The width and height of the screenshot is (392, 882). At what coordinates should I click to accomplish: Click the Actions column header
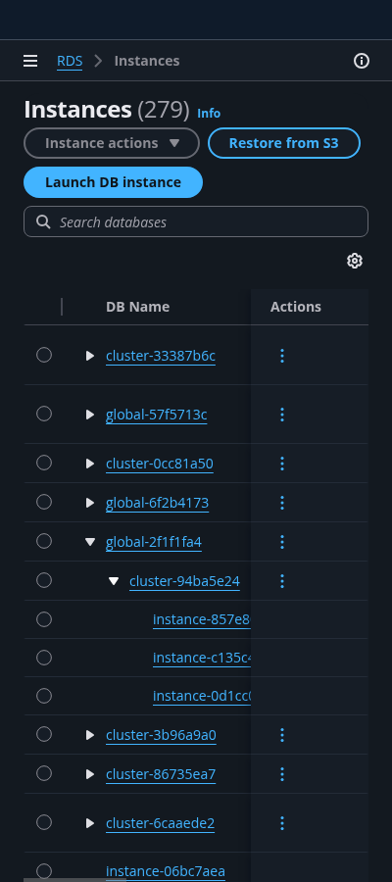point(296,307)
